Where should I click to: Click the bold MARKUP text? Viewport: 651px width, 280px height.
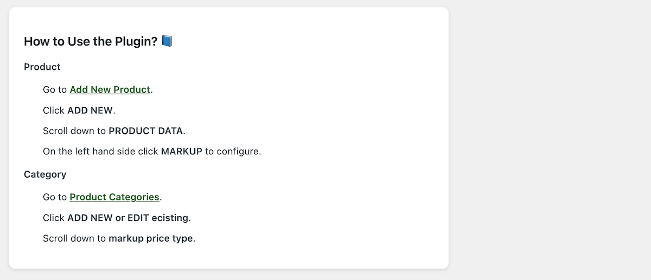tap(181, 152)
